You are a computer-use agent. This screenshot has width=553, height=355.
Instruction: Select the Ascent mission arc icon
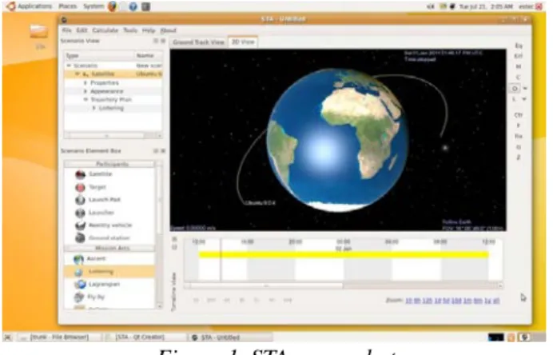tap(78, 259)
